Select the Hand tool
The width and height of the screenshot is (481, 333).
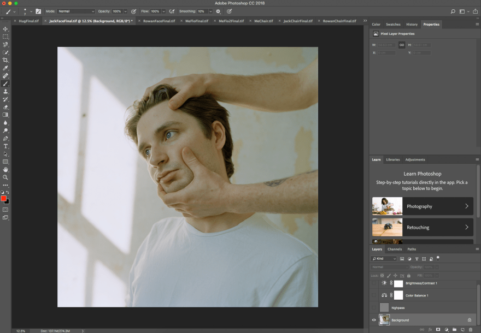5,170
